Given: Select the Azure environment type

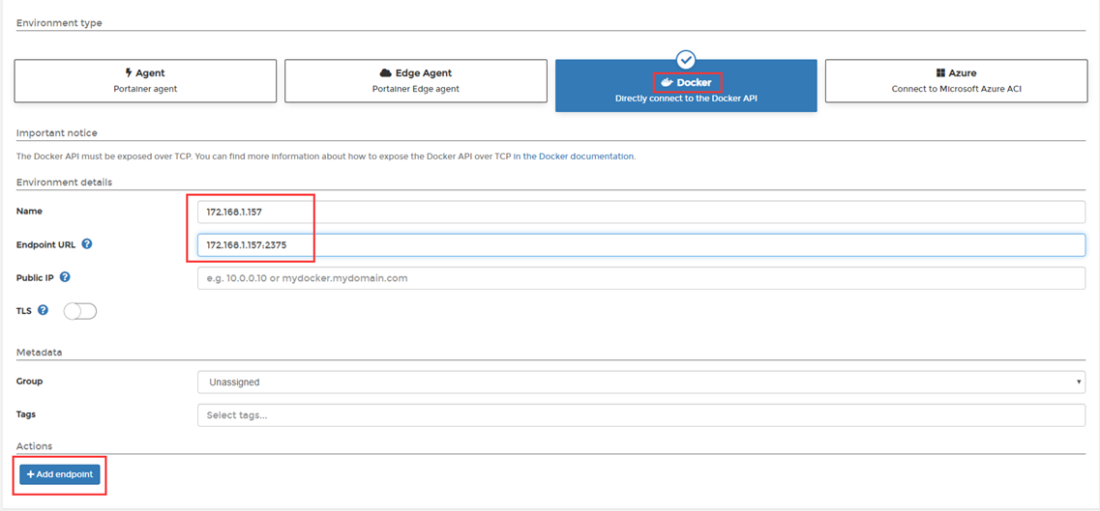Looking at the screenshot, I should [x=956, y=81].
